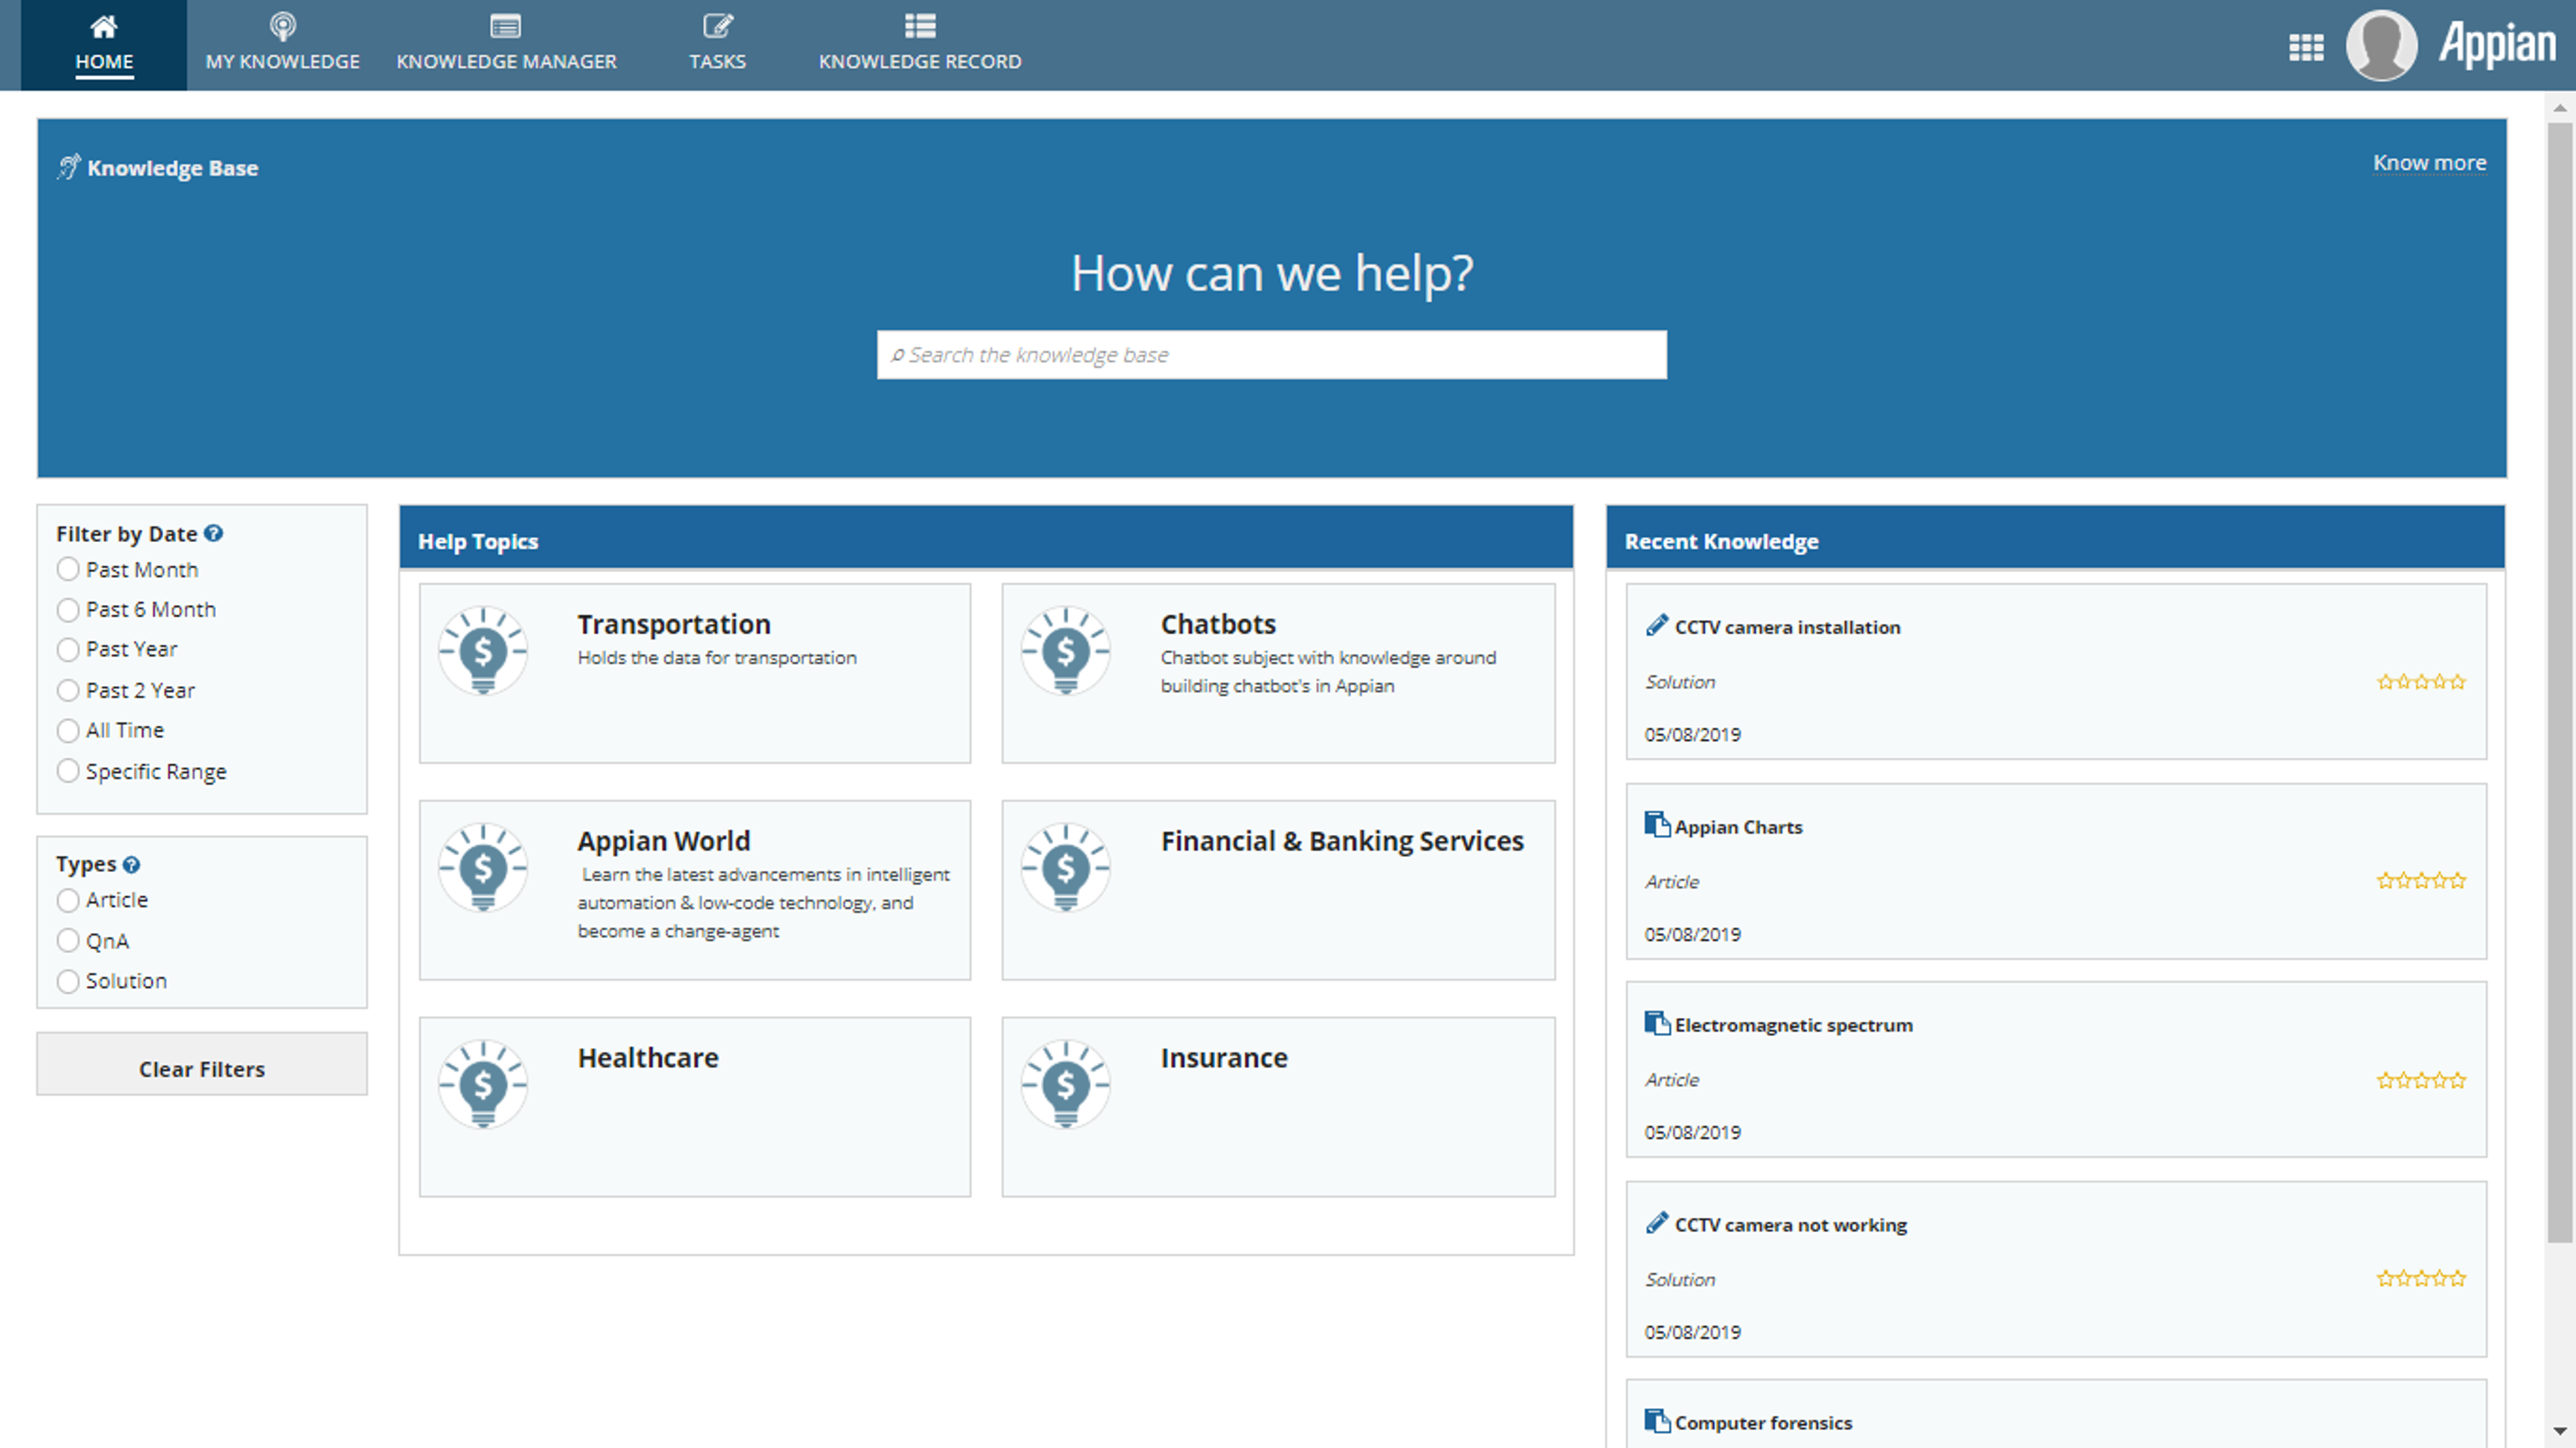Select the Past 6 Month date filter
The width and height of the screenshot is (2576, 1448).
pos(68,609)
